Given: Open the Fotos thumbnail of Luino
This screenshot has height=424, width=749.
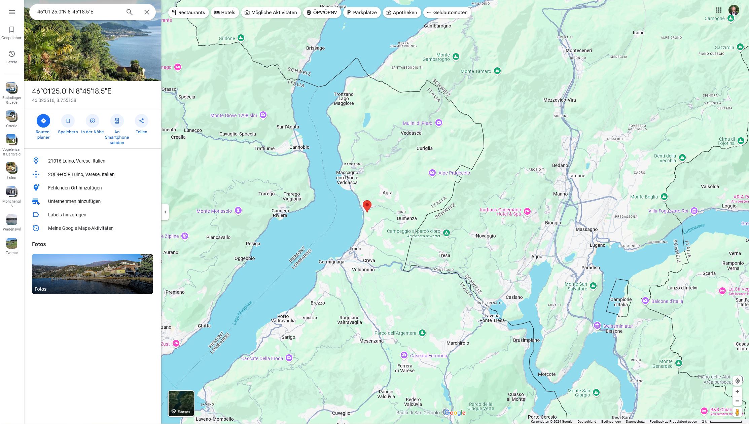Looking at the screenshot, I should 93,274.
